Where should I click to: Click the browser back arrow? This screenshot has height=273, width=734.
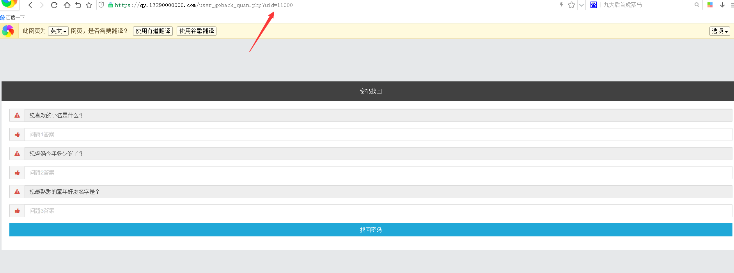pyautogui.click(x=30, y=5)
